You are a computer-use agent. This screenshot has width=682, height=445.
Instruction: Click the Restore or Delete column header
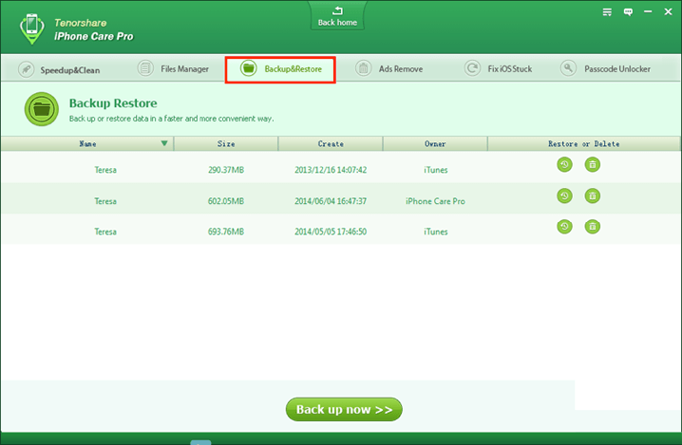[x=584, y=144]
